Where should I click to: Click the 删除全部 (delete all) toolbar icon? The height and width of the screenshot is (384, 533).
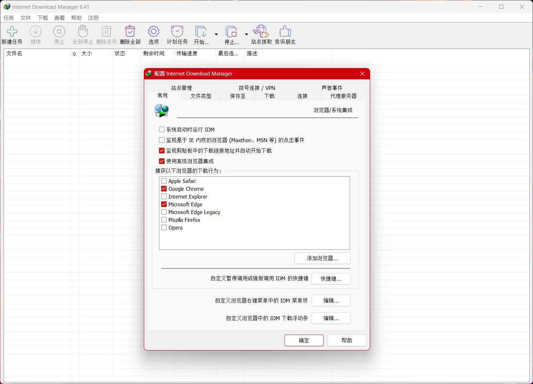click(x=130, y=32)
